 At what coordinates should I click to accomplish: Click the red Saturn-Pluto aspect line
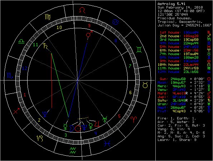coord(52,81)
